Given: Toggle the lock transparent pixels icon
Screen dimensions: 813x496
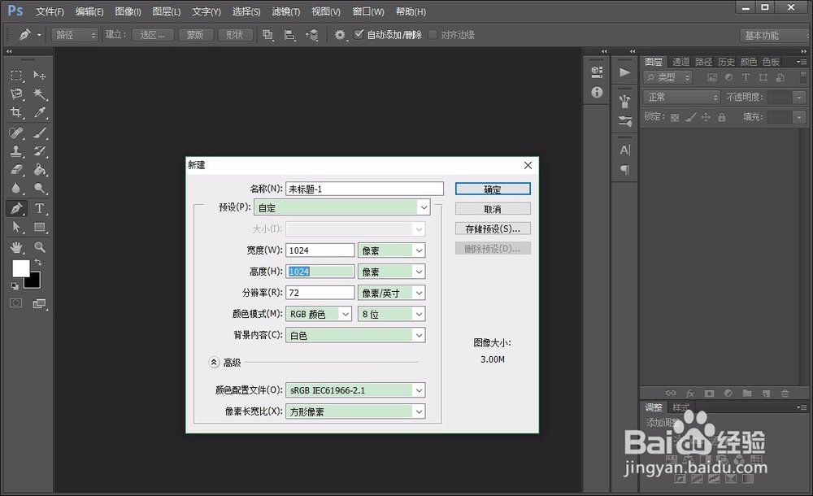Looking at the screenshot, I should click(676, 116).
